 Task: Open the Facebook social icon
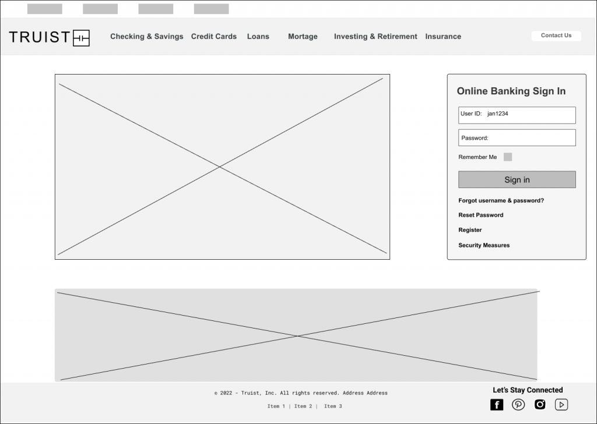point(496,405)
